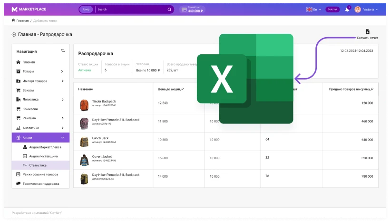Collapse the Акции section
This screenshot has width=390, height=223.
(x=62, y=138)
